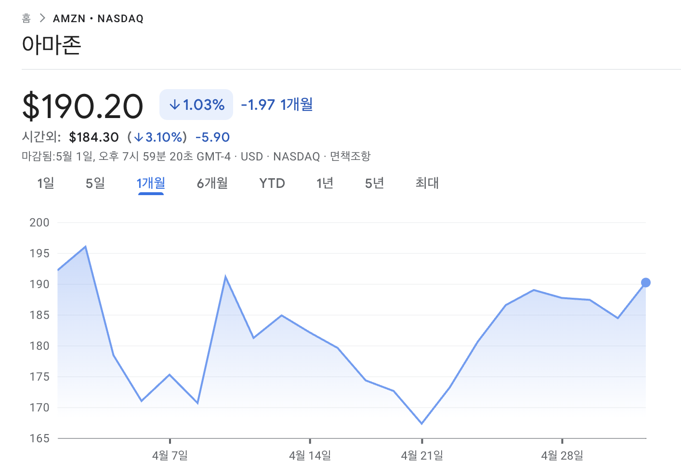
Task: Switch to the 5일 range tab
Action: click(95, 183)
